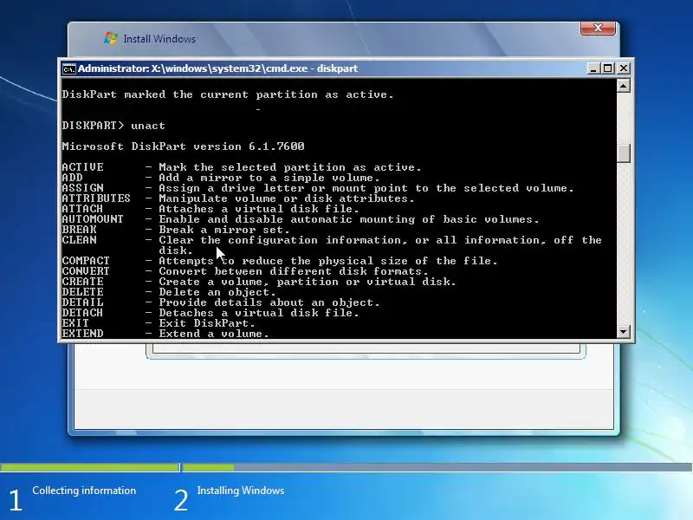This screenshot has width=693, height=520.
Task: Click the 'Collecting information' step label
Action: (x=84, y=491)
